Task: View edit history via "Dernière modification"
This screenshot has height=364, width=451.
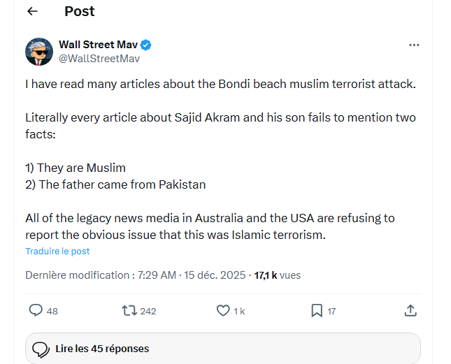Action: 77,275
